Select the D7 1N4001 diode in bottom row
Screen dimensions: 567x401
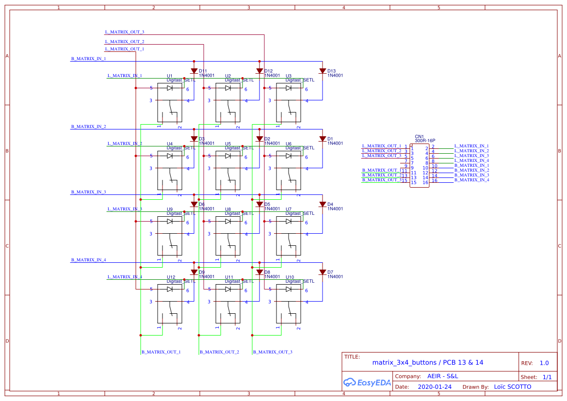pos(323,272)
